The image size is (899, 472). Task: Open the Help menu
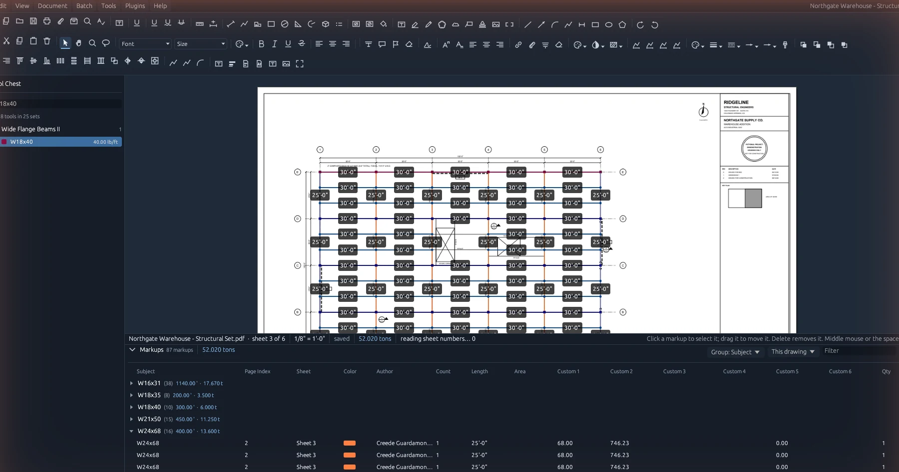[160, 6]
